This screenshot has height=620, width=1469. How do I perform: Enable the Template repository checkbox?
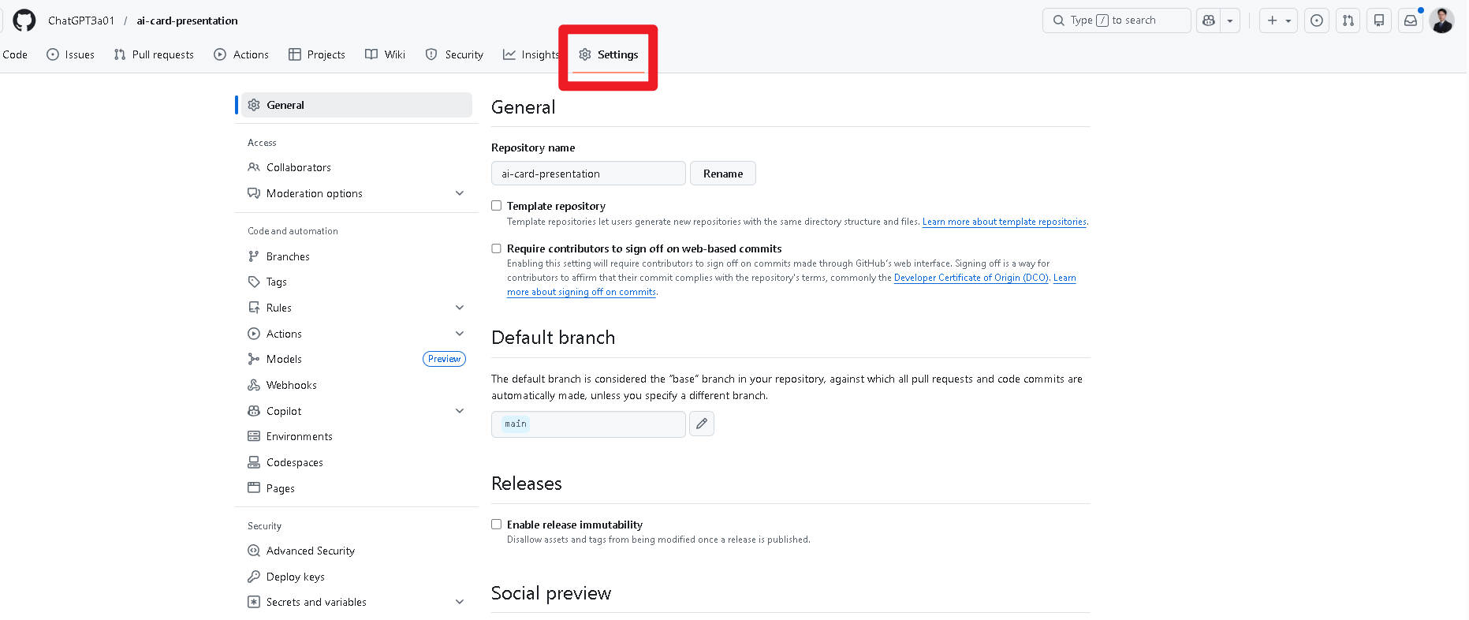click(x=496, y=206)
